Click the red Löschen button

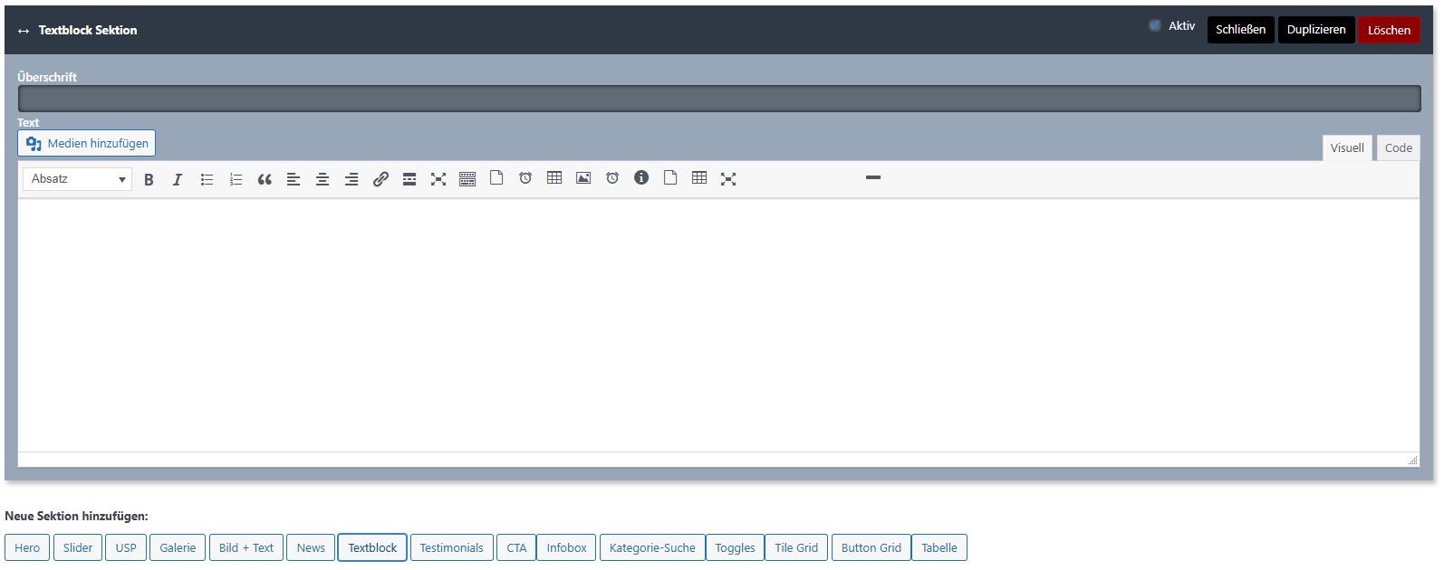click(1388, 30)
